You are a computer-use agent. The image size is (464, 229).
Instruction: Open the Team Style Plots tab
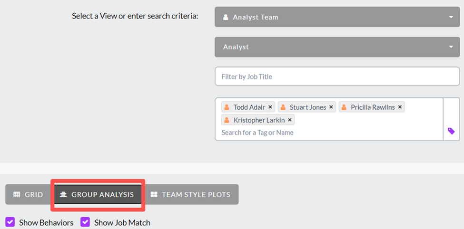tap(190, 194)
